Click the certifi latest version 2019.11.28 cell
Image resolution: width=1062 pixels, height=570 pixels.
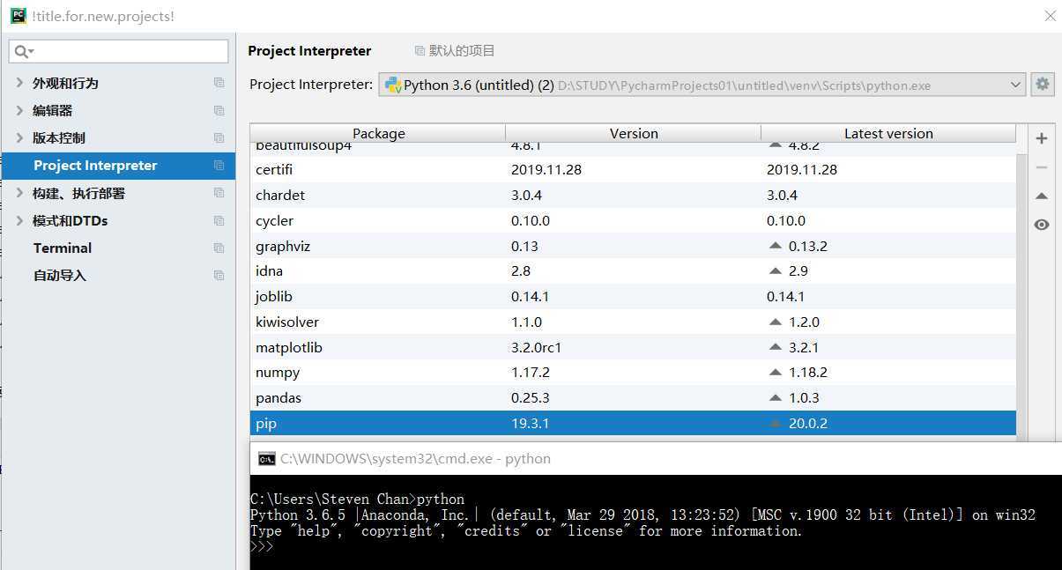[x=802, y=169]
